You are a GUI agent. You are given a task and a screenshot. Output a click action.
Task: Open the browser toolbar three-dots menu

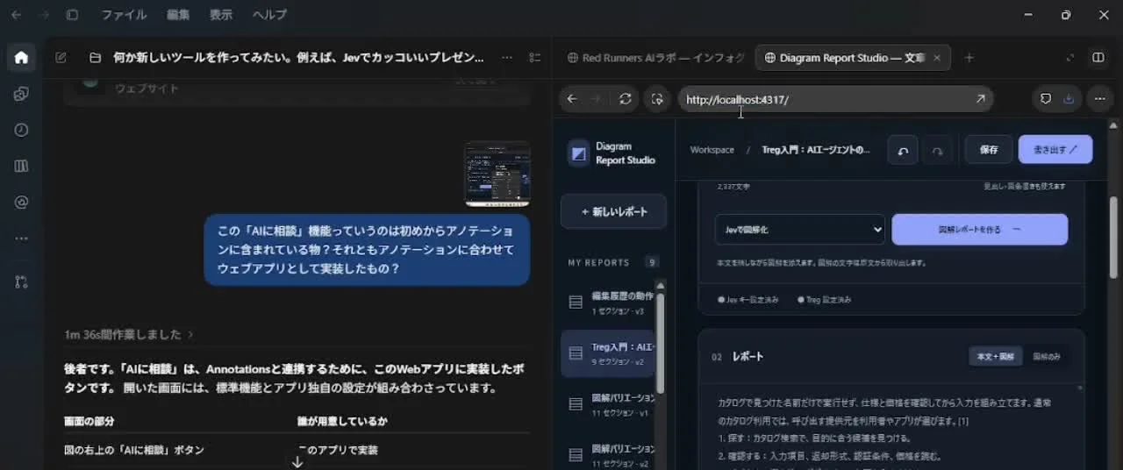click(1099, 99)
